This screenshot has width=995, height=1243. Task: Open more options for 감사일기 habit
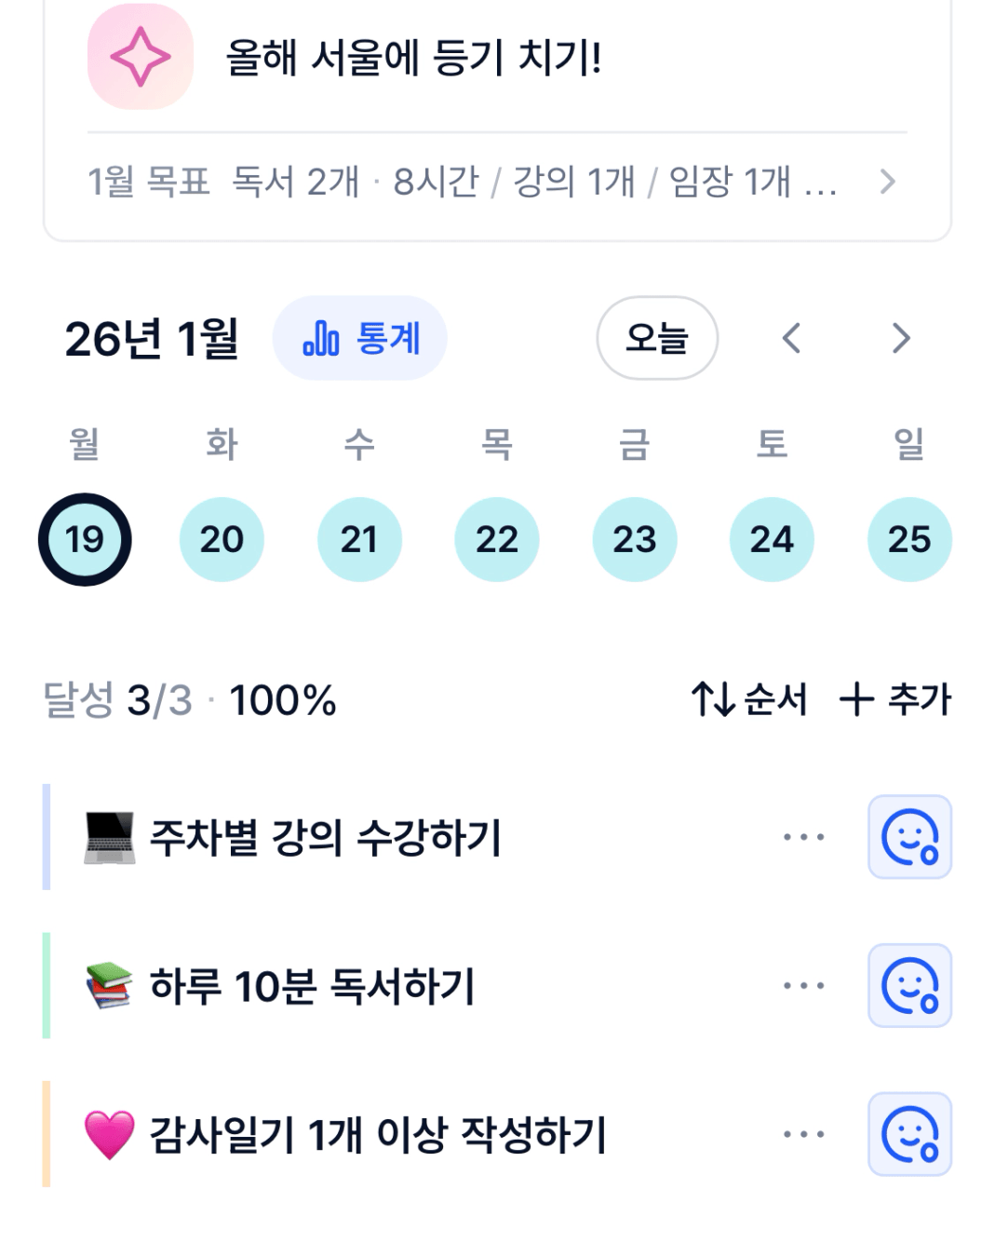click(803, 1135)
